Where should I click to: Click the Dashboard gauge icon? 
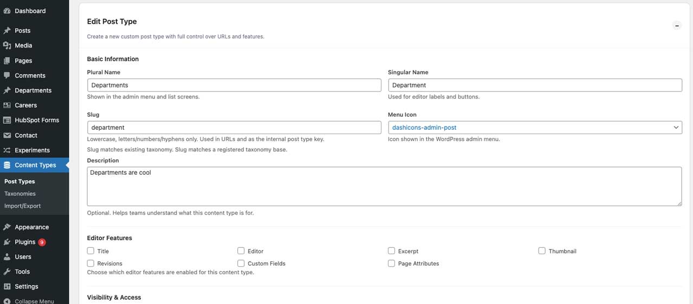pyautogui.click(x=7, y=11)
